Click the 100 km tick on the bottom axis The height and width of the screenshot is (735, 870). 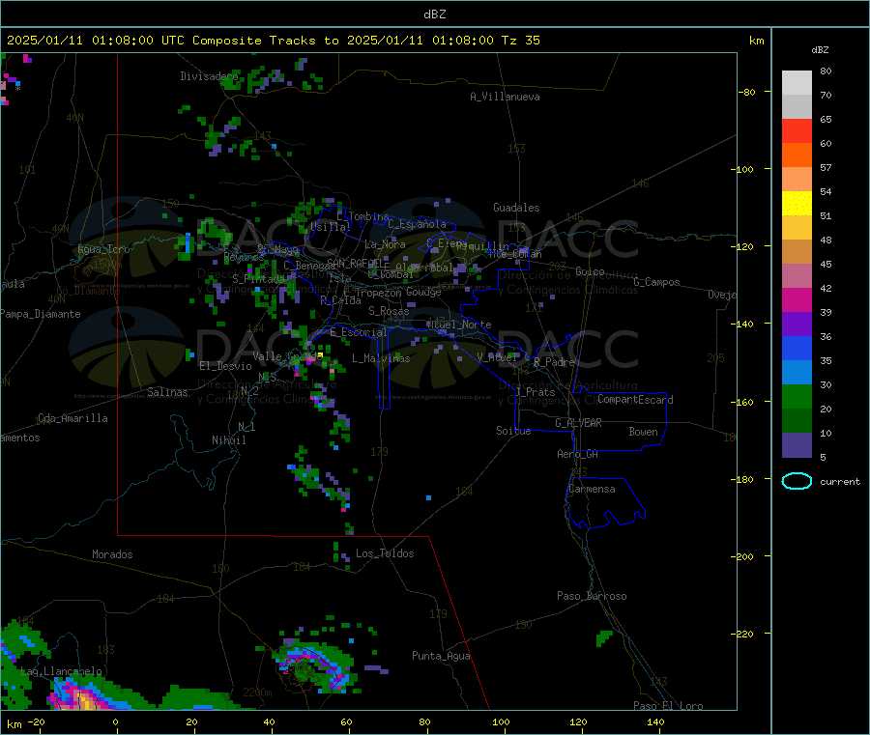pos(501,721)
